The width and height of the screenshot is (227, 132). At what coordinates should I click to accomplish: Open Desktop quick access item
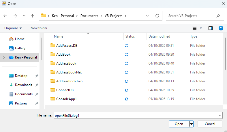18,76
